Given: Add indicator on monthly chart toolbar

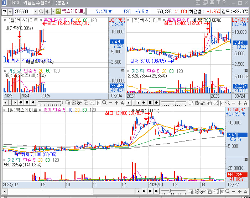Looking at the screenshot, I should coord(79,103).
